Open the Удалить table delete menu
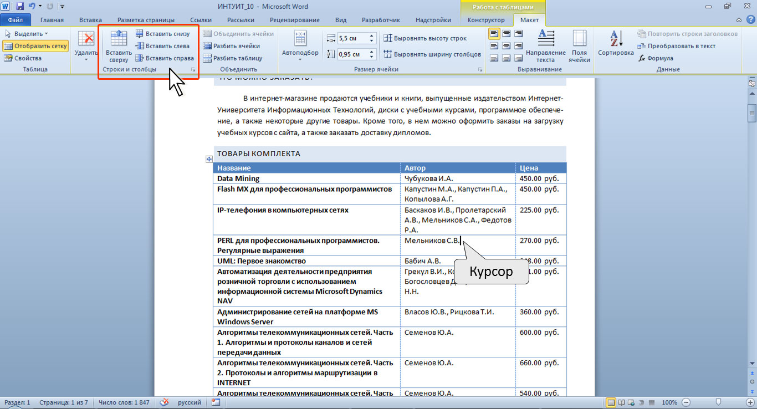Image resolution: width=757 pixels, height=409 pixels. tap(86, 46)
